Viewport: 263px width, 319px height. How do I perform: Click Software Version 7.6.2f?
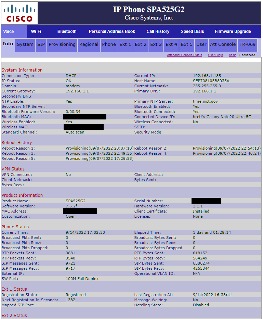tap(71, 206)
